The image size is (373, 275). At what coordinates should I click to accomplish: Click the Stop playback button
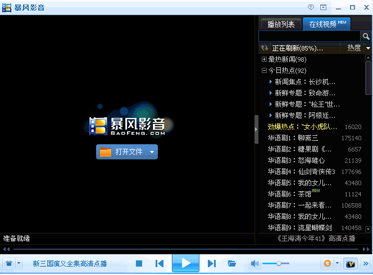tap(139, 263)
